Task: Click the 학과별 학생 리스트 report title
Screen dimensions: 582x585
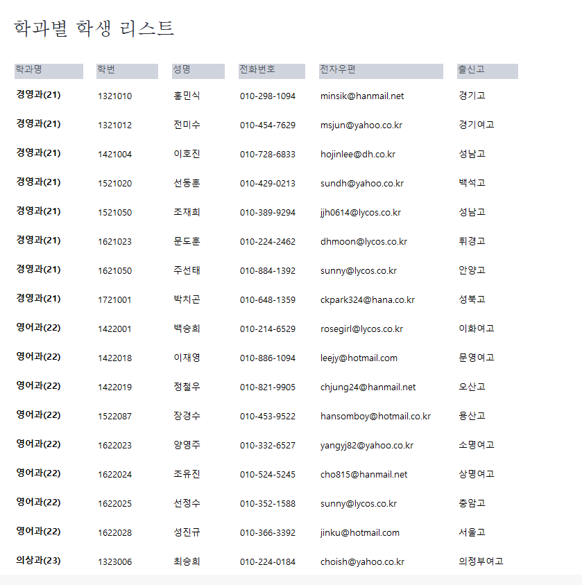Action: click(x=94, y=28)
